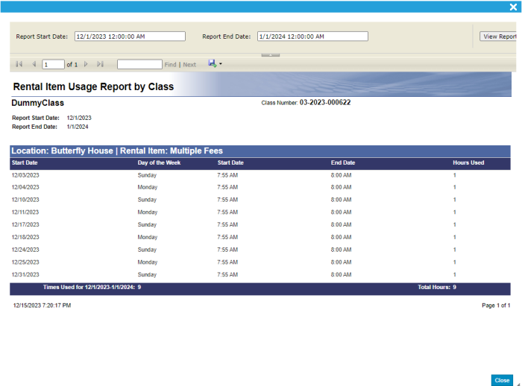Select the 12/03/2023 row date
Viewport: 522px width, 386px height.
25,175
